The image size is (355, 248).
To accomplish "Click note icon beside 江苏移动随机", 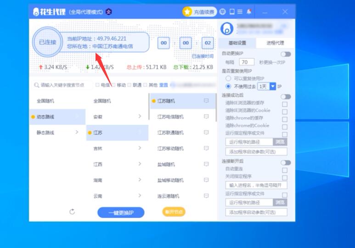I will point(206,148).
